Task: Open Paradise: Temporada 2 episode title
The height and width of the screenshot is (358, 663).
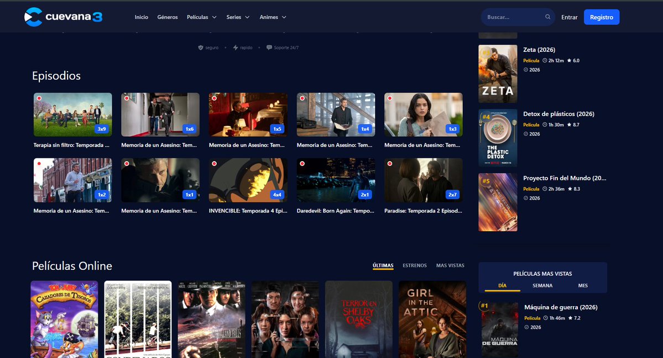Action: click(x=423, y=211)
